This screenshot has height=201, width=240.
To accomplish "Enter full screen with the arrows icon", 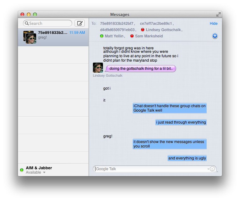I will (218, 14).
